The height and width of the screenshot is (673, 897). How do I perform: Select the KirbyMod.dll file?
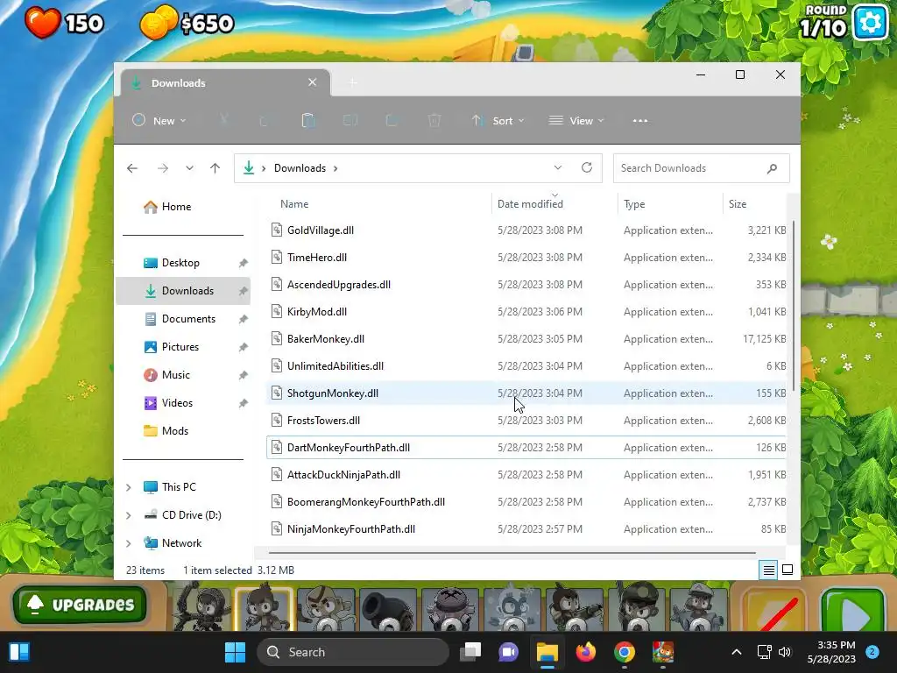coord(526,312)
